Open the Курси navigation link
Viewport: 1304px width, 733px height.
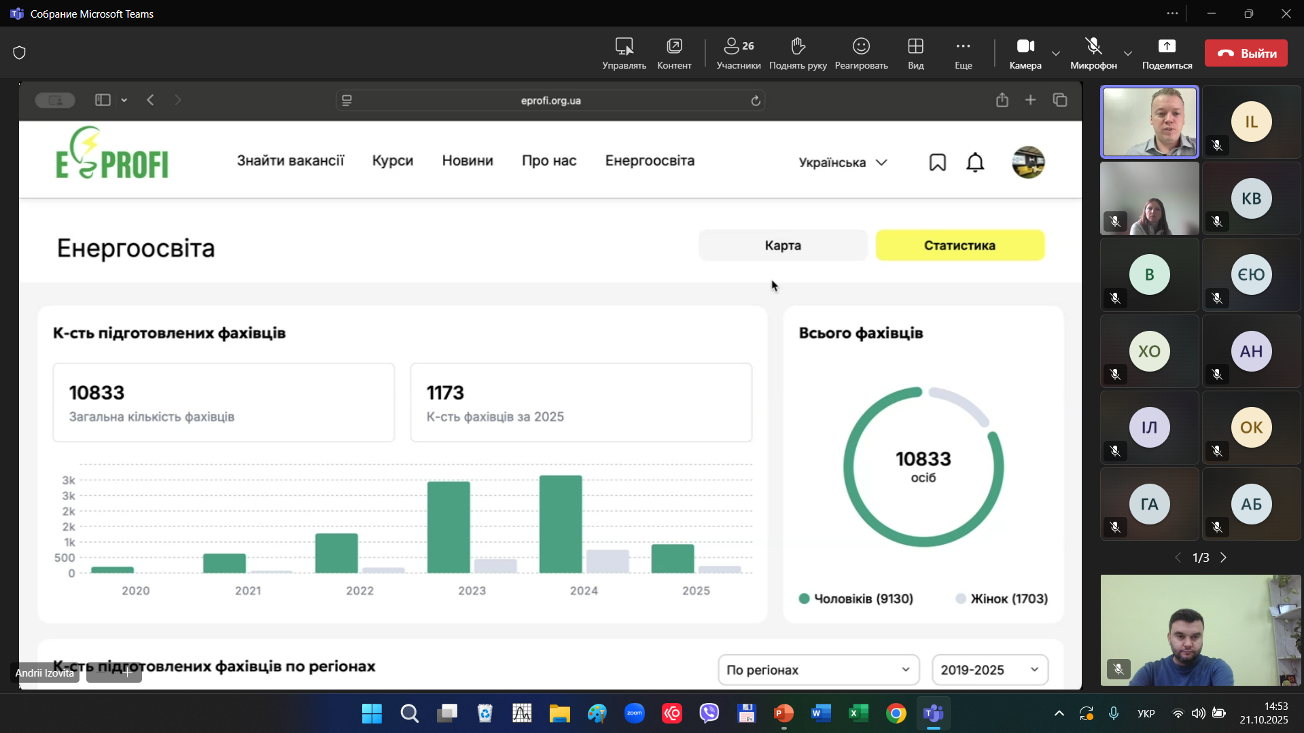(392, 161)
